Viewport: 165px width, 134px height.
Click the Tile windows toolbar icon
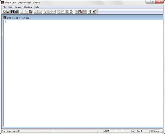(85, 12)
